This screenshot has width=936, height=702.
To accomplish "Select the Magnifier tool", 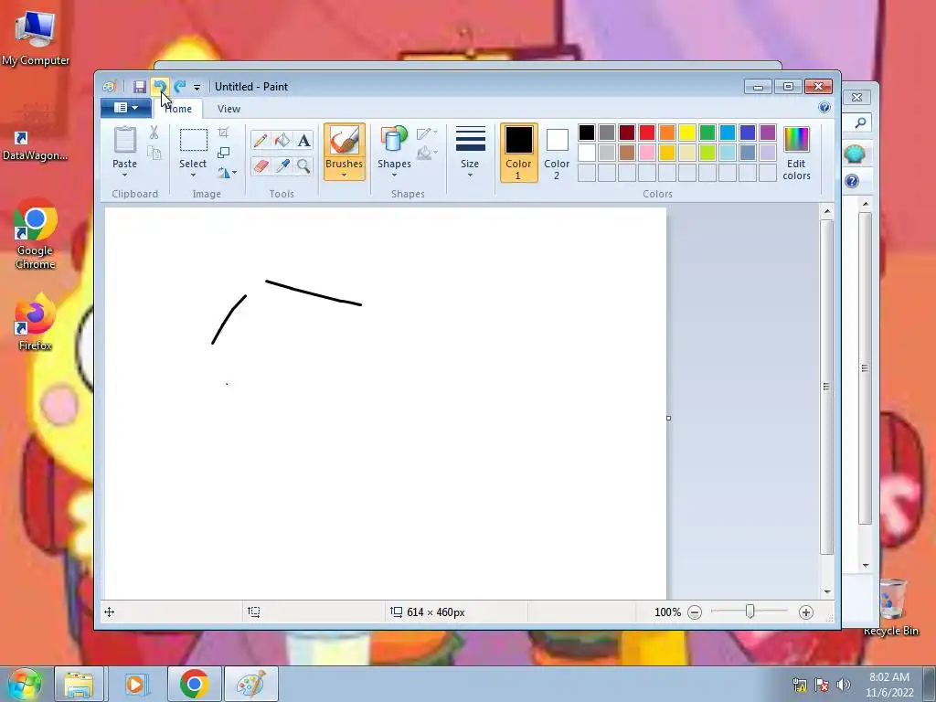I will pos(303,165).
